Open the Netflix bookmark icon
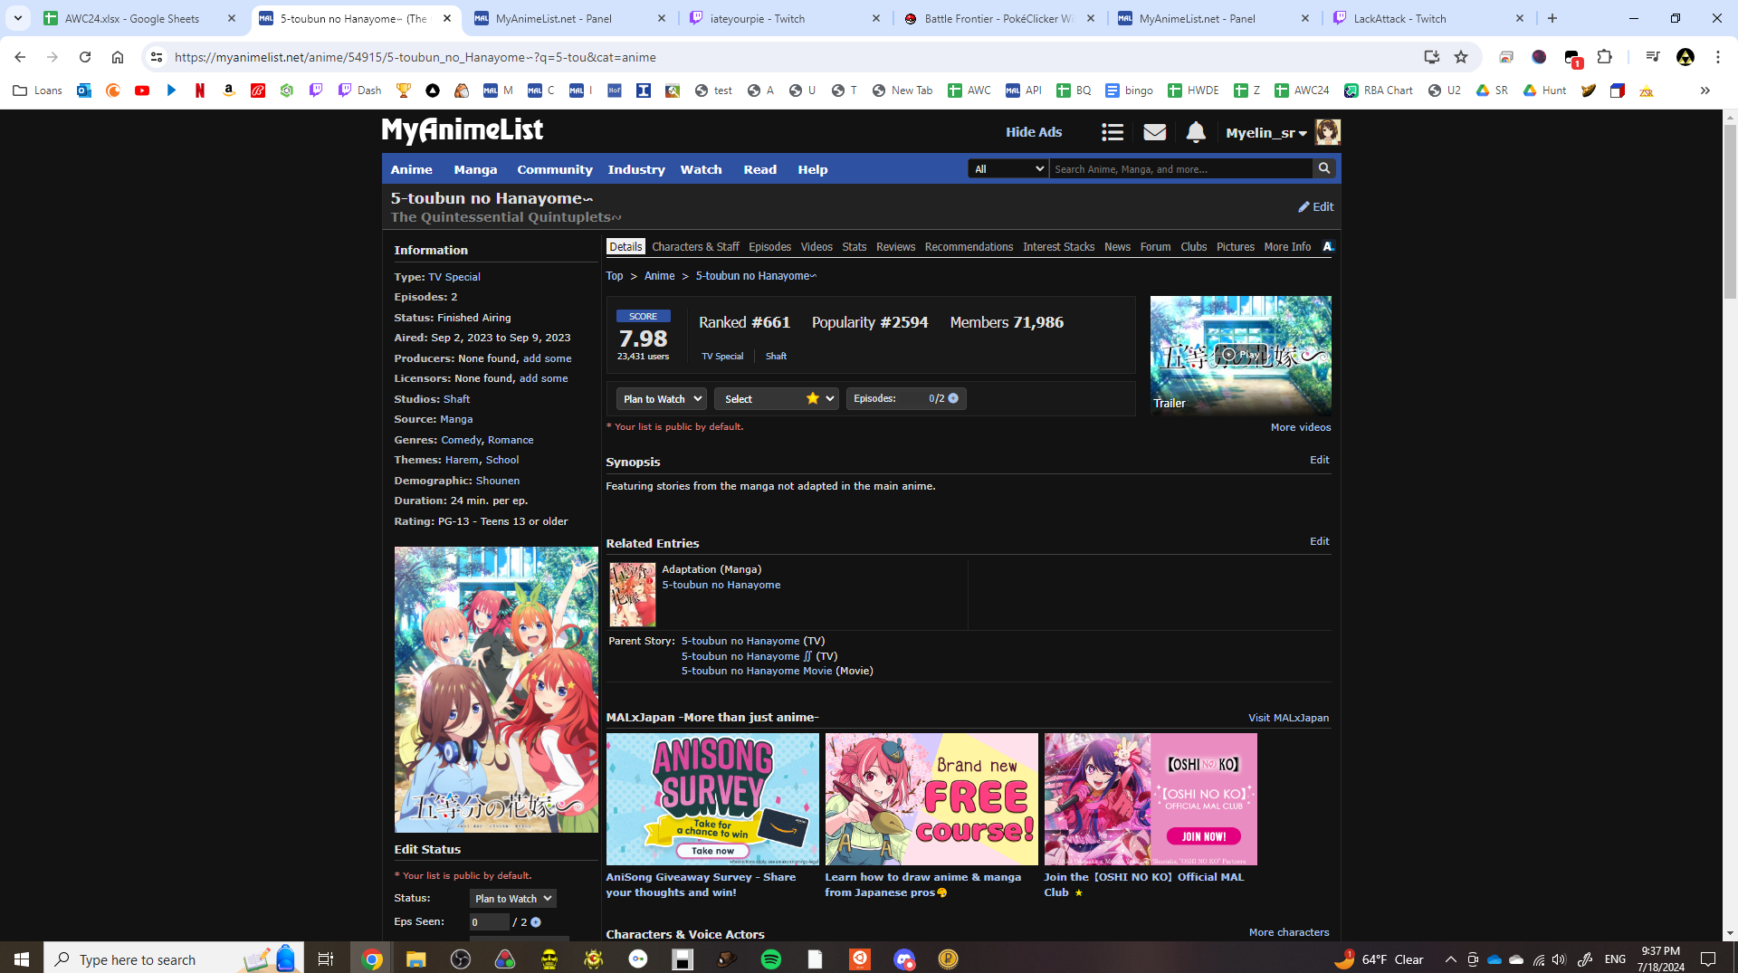This screenshot has height=973, width=1738. click(200, 91)
